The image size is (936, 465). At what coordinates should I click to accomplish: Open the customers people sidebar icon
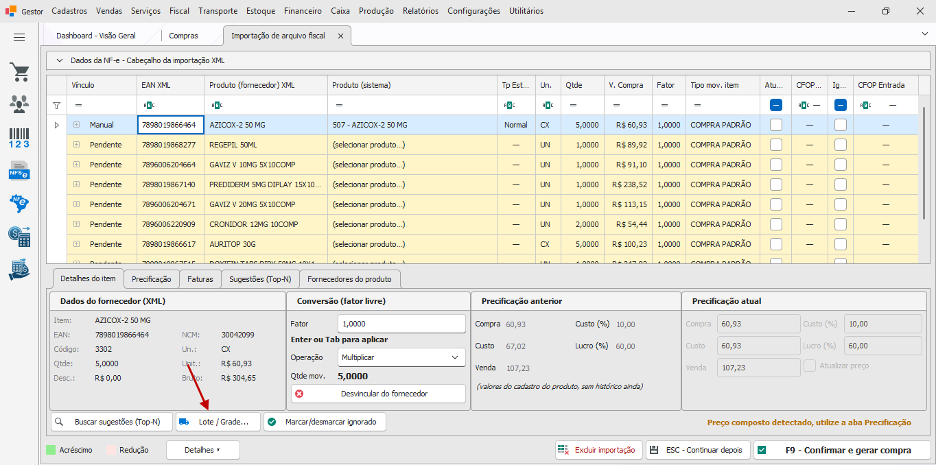point(19,104)
